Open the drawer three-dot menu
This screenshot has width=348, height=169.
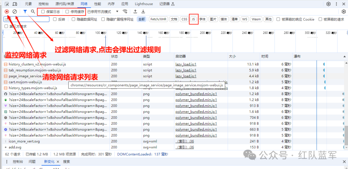point(7,162)
